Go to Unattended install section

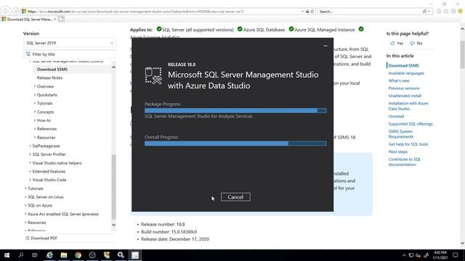tap(405, 96)
